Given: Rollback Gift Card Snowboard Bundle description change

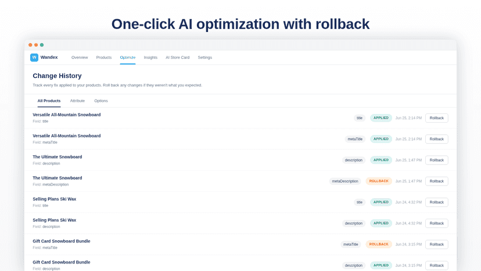Looking at the screenshot, I should click(x=436, y=265).
